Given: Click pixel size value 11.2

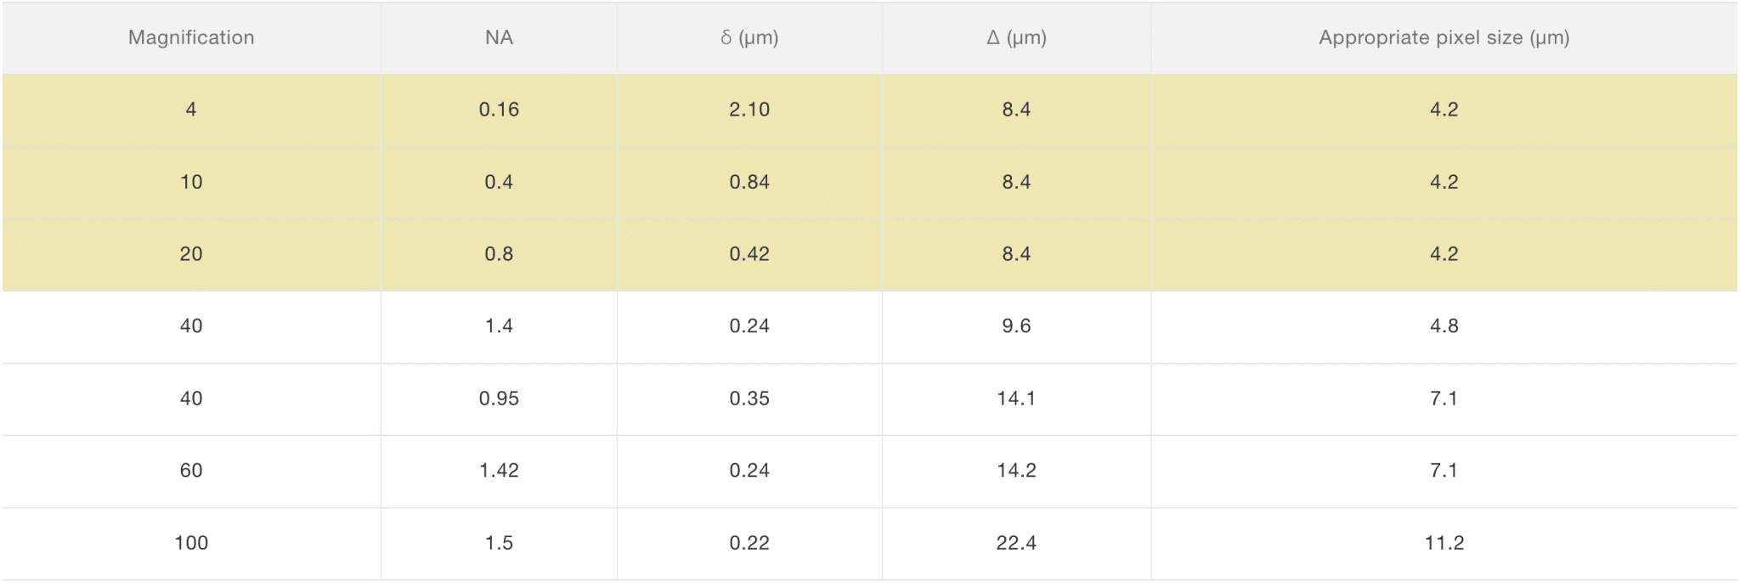Looking at the screenshot, I should (1443, 543).
